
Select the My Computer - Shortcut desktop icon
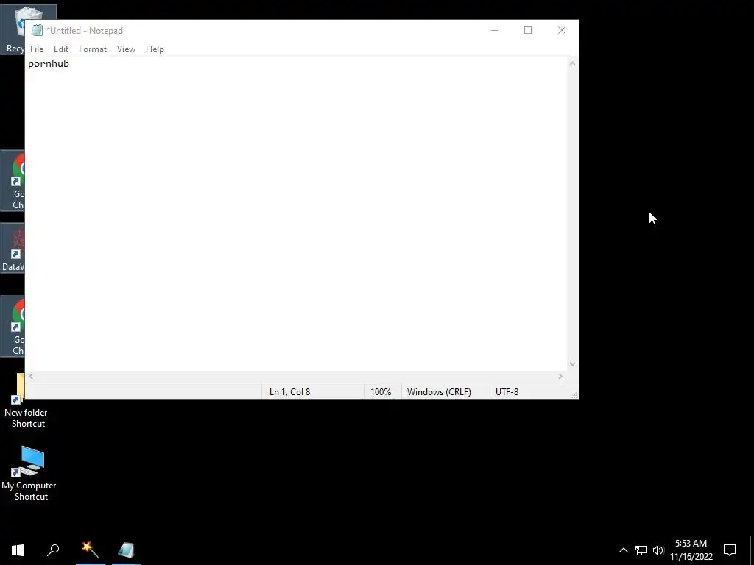pyautogui.click(x=29, y=473)
